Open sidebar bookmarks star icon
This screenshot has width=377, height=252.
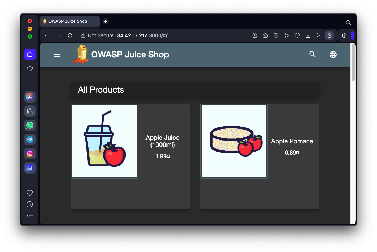[30, 69]
